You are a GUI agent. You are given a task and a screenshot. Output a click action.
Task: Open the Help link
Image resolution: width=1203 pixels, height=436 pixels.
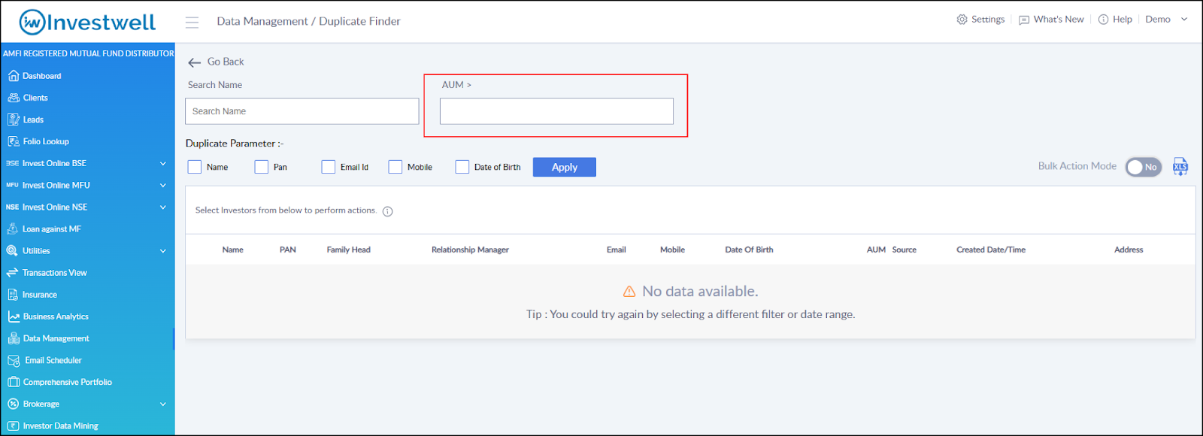1123,20
